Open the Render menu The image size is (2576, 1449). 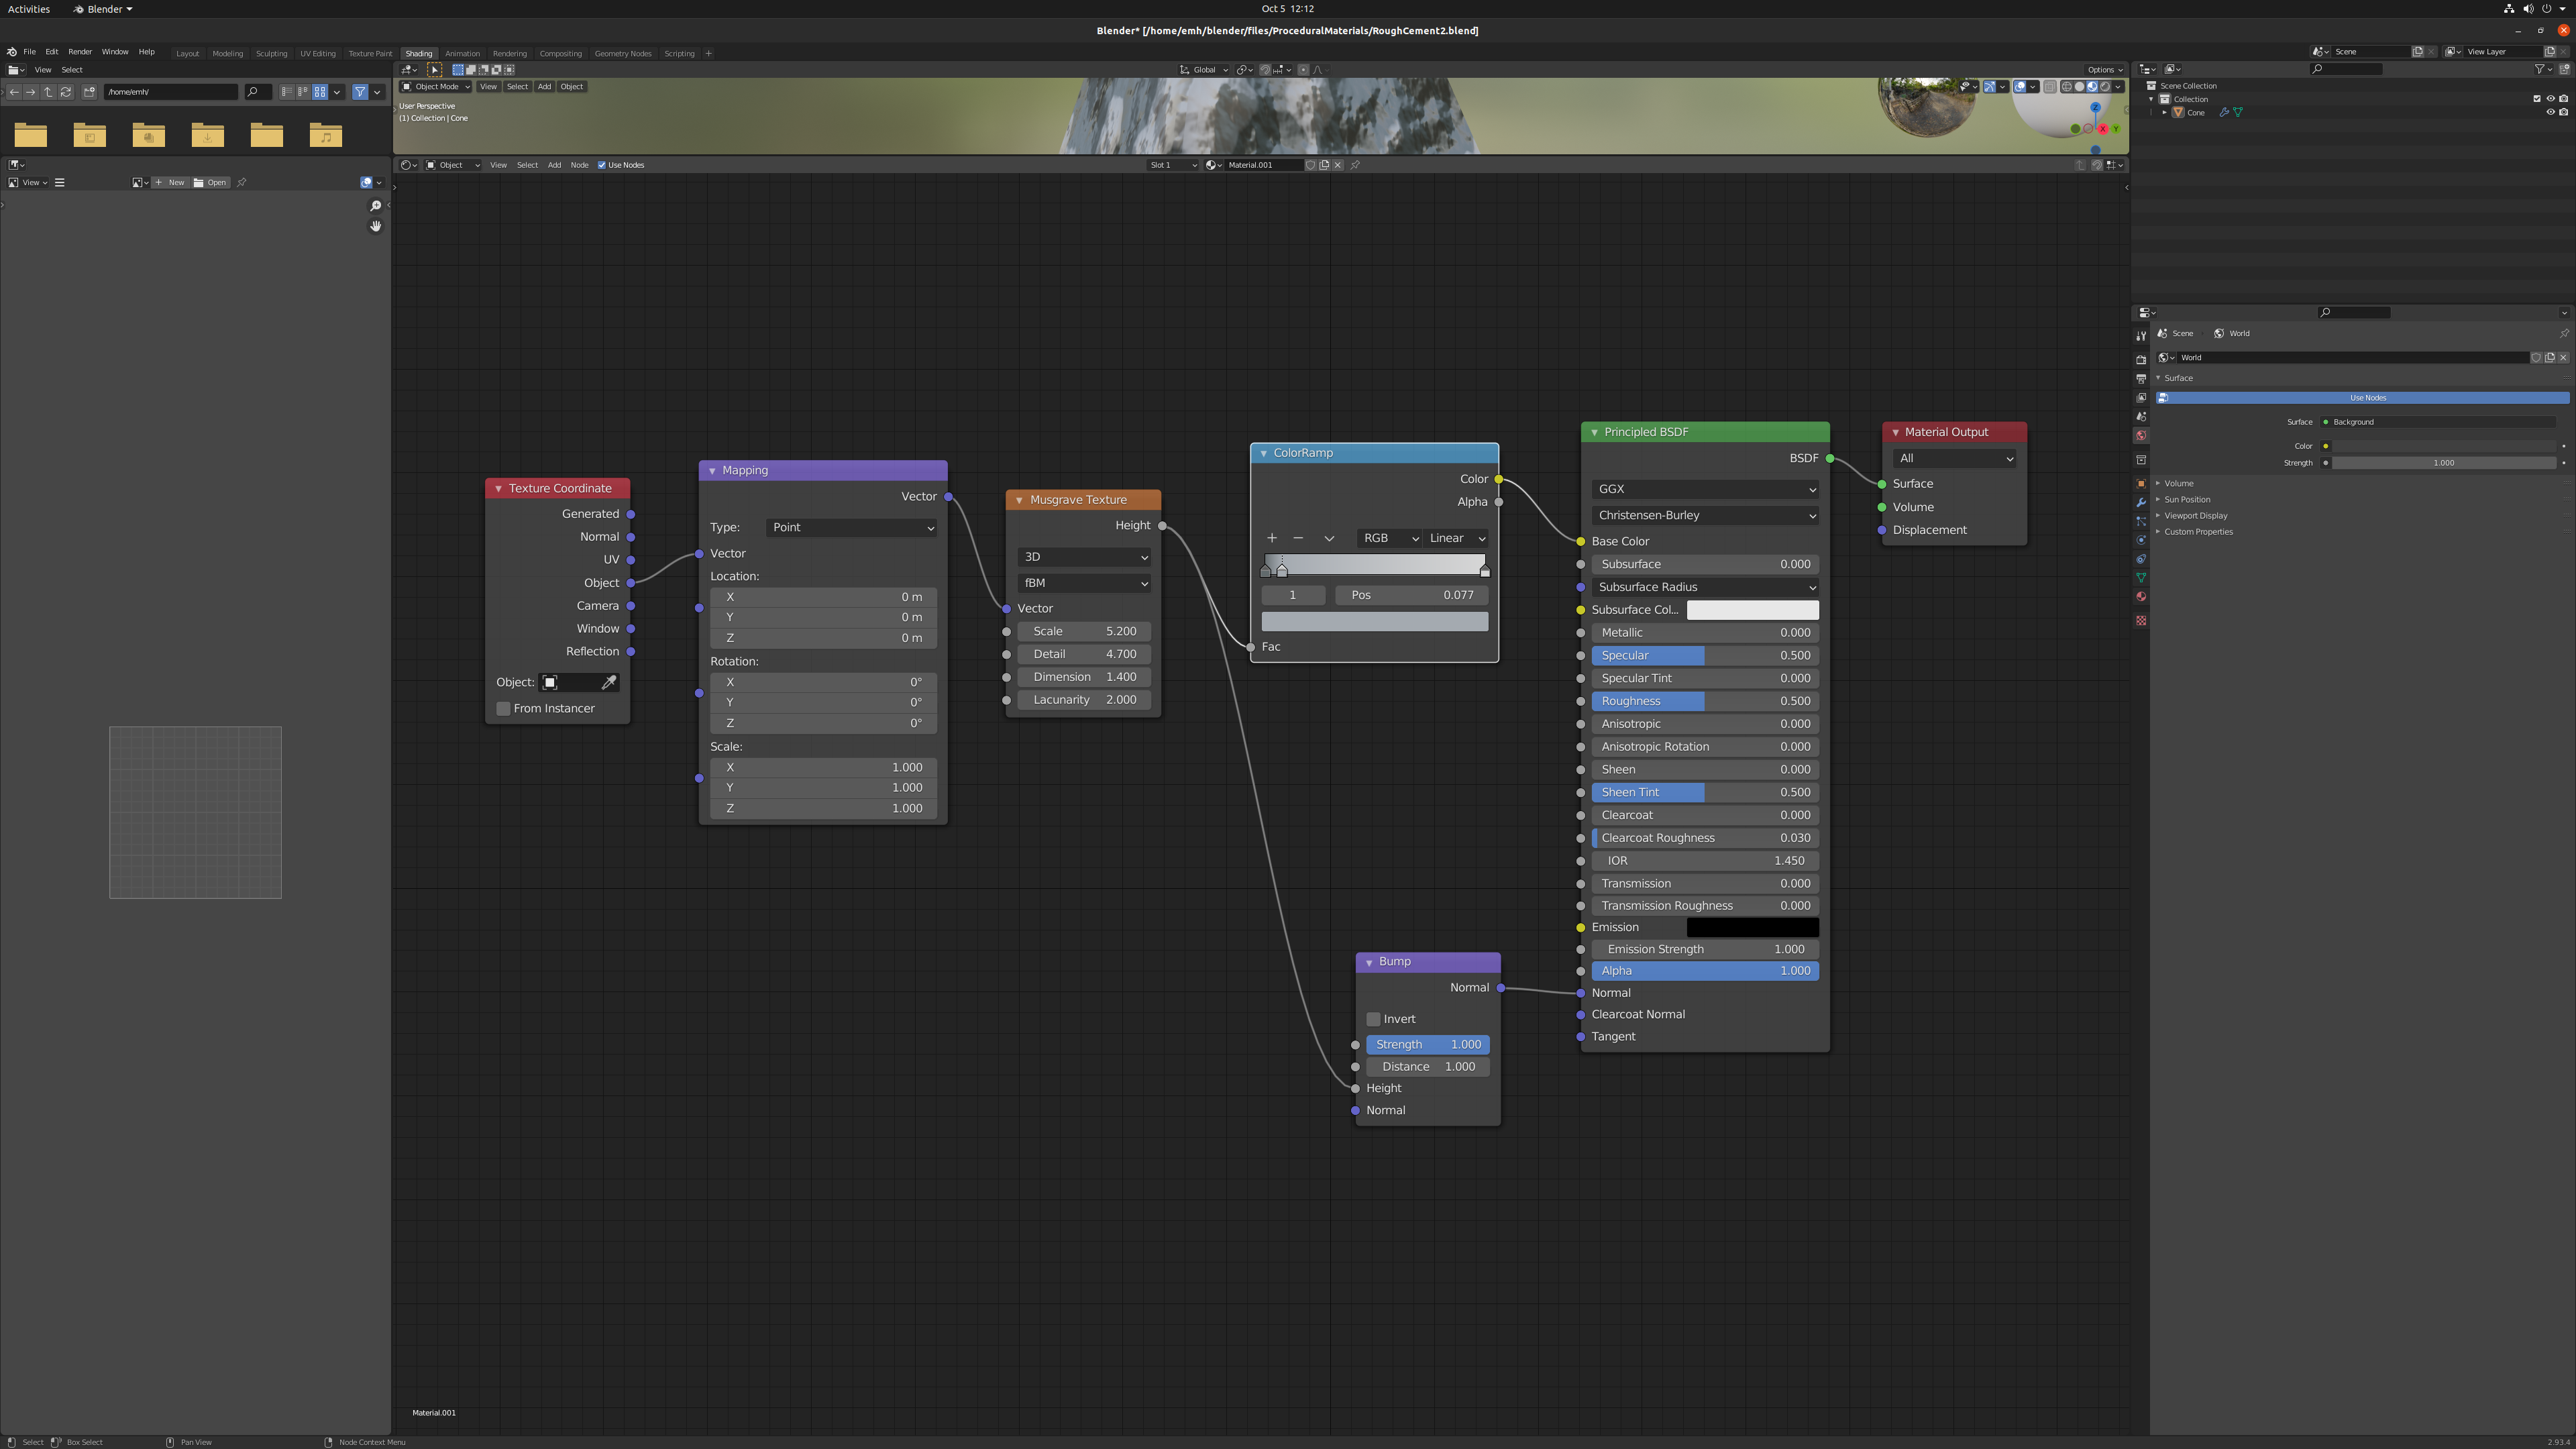tap(80, 52)
